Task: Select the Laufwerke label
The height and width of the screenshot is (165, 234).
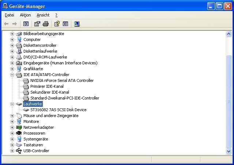Action: 33,104
